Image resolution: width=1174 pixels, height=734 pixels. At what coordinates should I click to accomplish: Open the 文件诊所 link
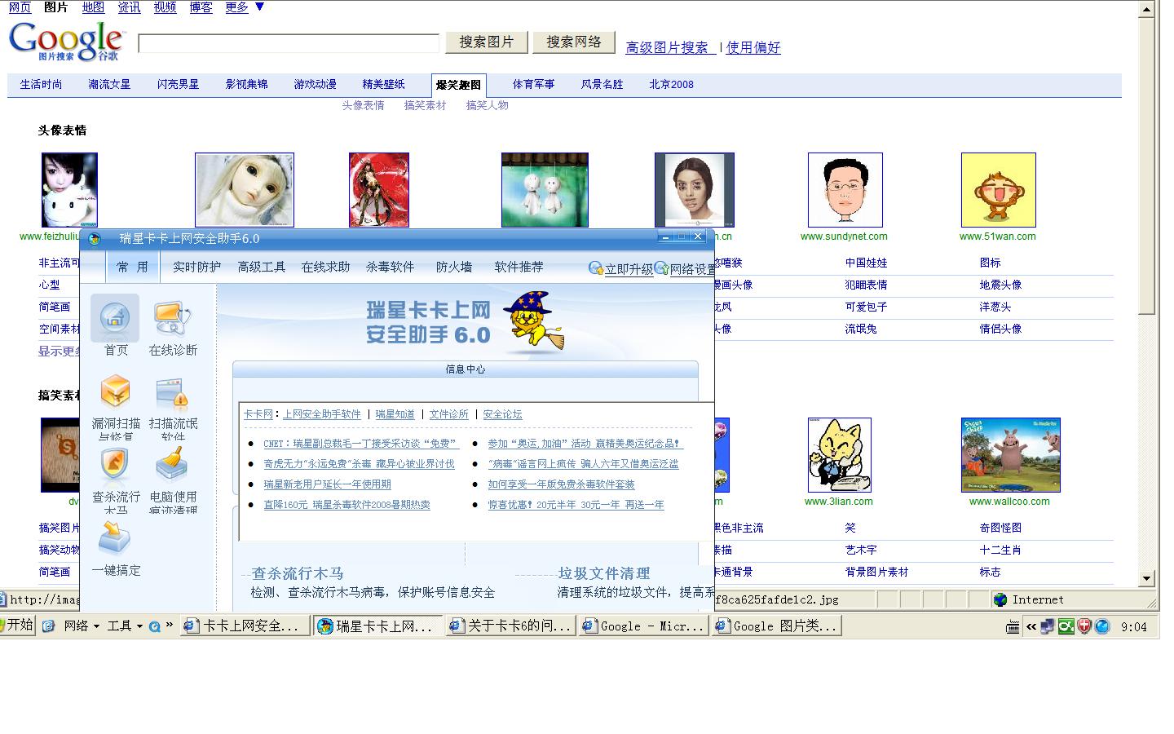(449, 414)
